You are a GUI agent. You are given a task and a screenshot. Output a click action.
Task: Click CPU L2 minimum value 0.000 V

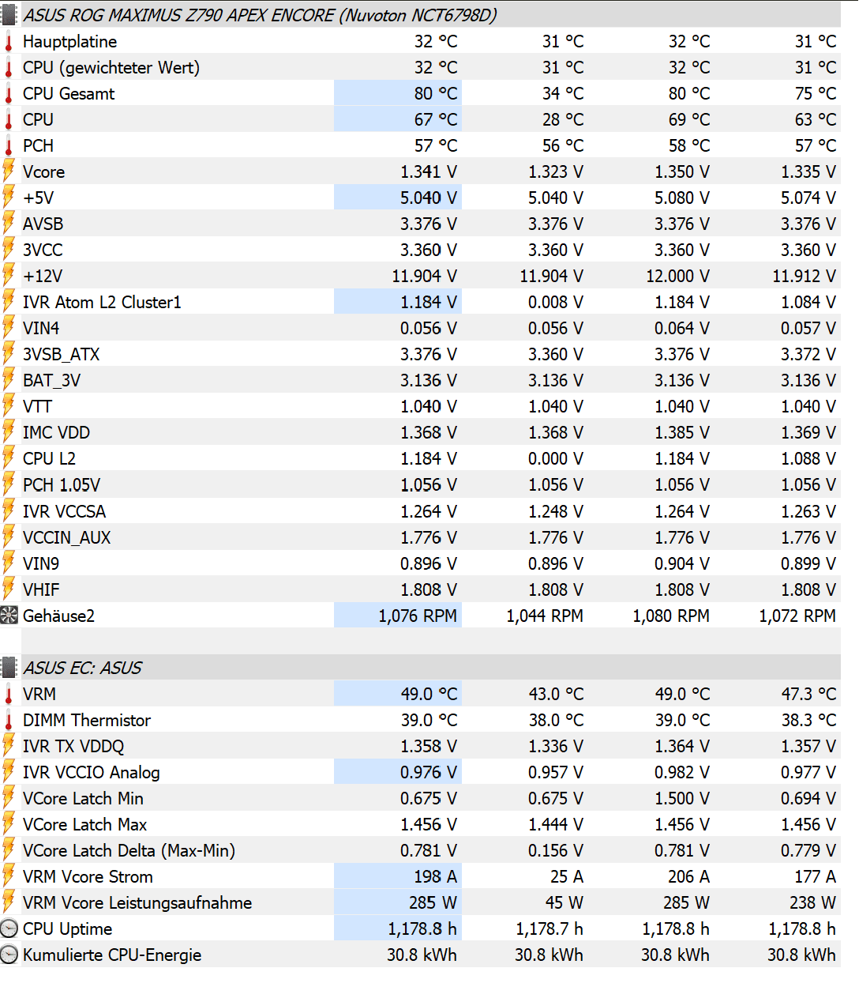click(x=556, y=458)
